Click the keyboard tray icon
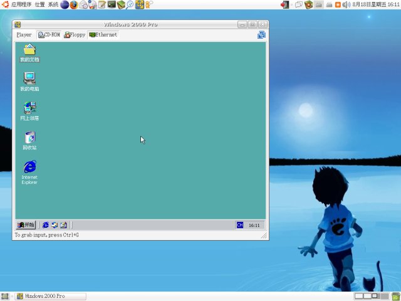This screenshot has height=301, width=401. tap(329, 4)
